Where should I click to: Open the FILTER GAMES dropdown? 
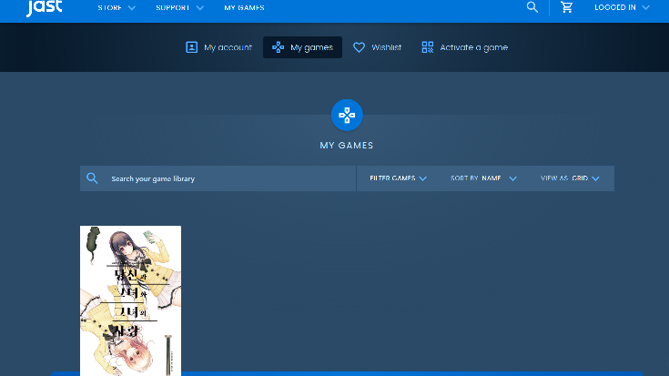398,178
